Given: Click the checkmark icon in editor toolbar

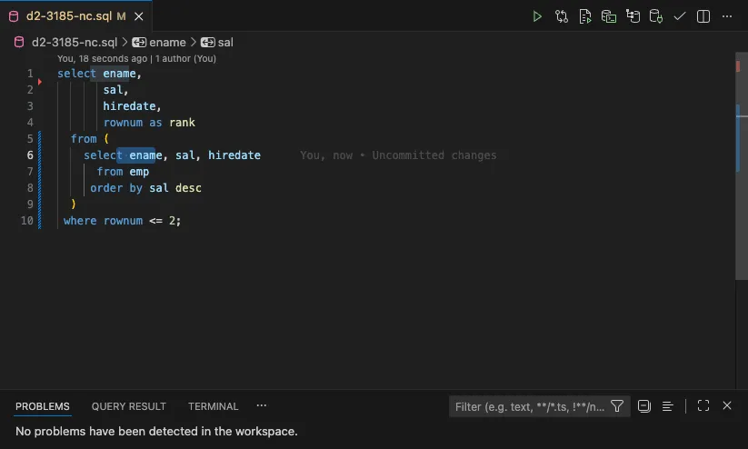Looking at the screenshot, I should pyautogui.click(x=680, y=16).
